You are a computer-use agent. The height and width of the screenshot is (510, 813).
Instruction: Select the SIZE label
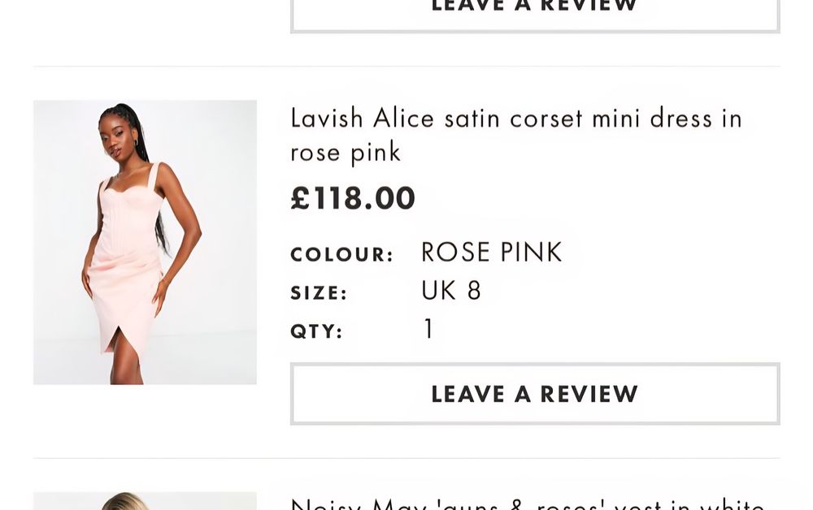point(319,293)
